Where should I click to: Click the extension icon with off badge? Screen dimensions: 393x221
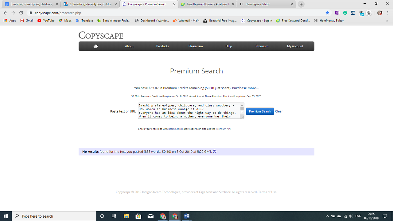coord(361,13)
